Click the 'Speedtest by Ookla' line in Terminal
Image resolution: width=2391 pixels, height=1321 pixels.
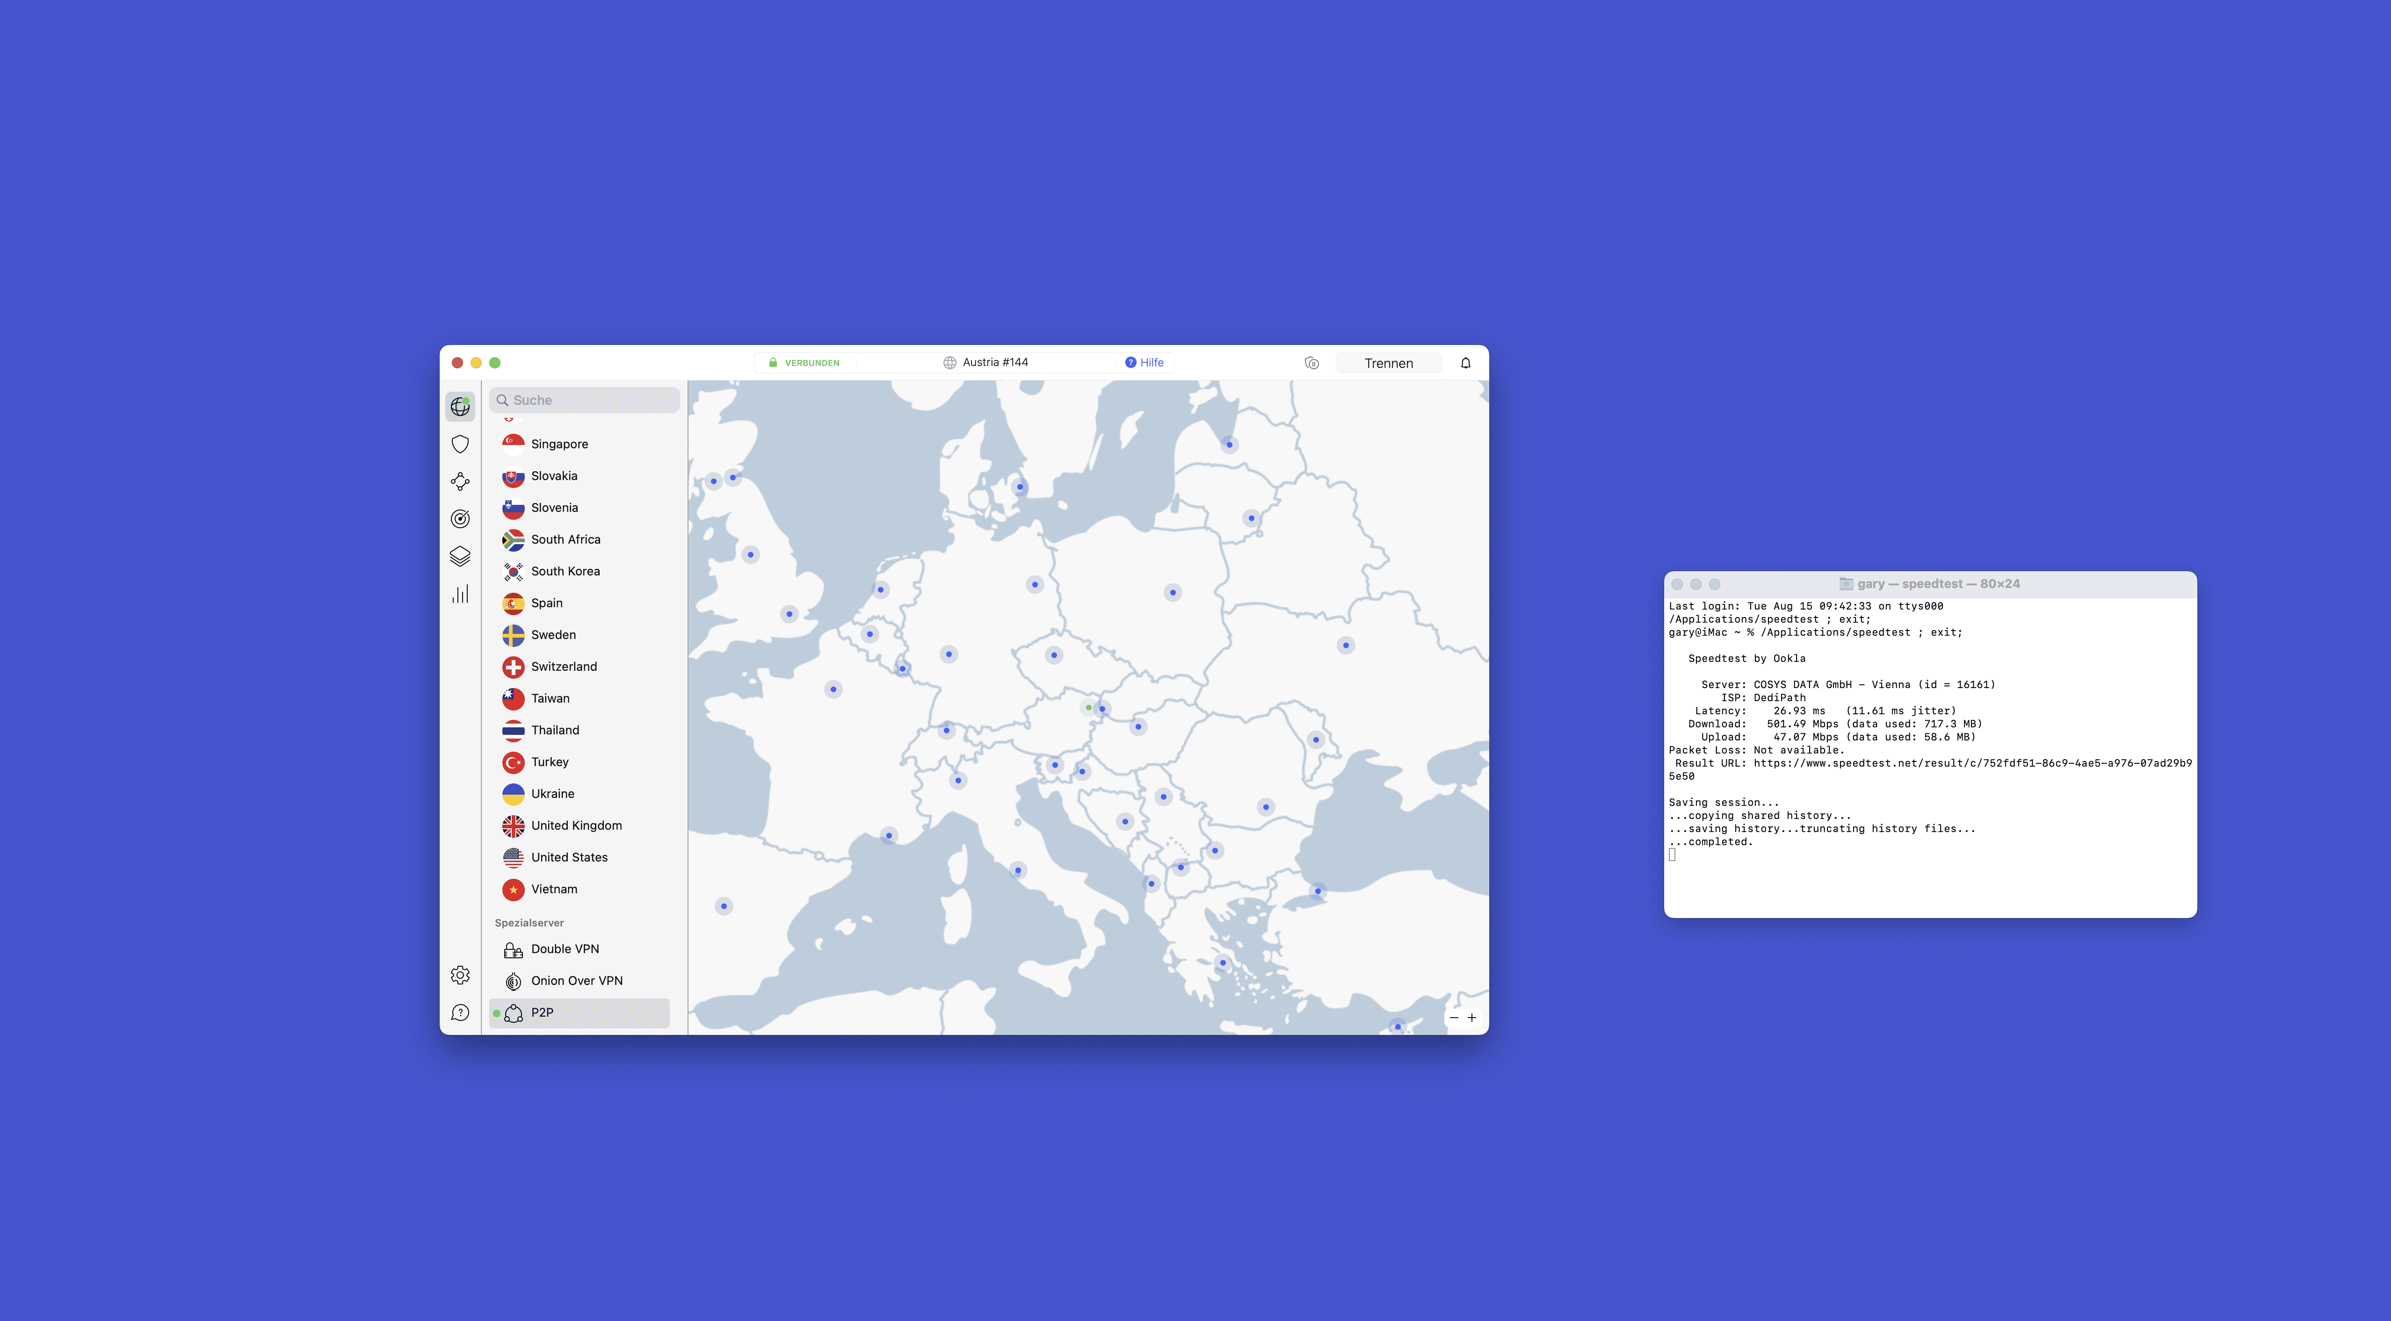[1747, 659]
